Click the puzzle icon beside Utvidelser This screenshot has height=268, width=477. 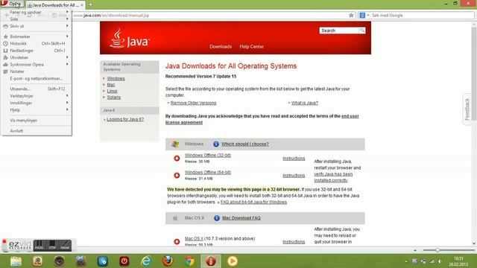5,57
